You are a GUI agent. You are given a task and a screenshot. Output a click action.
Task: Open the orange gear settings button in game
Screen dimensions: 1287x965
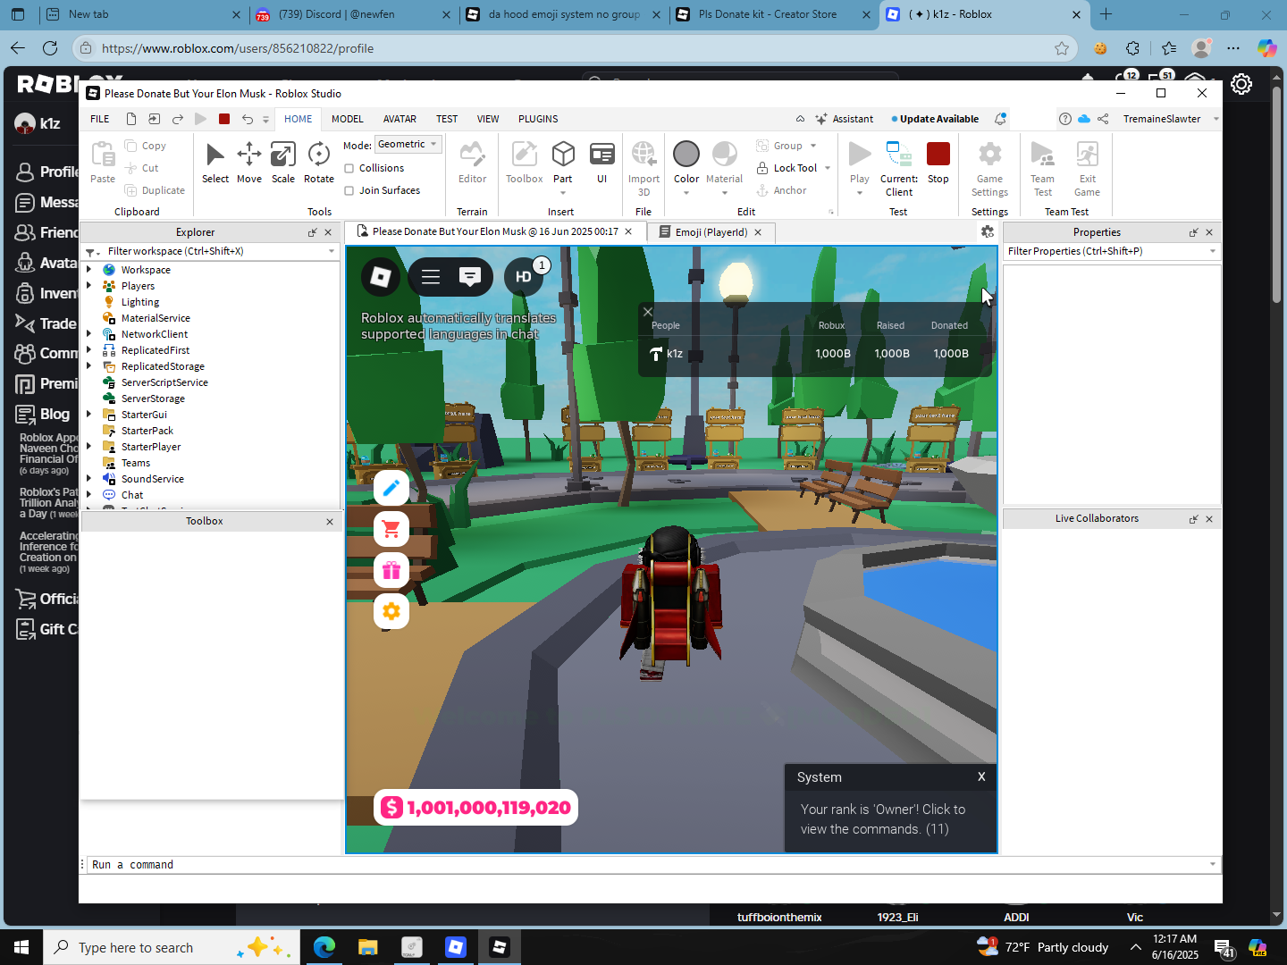(391, 611)
